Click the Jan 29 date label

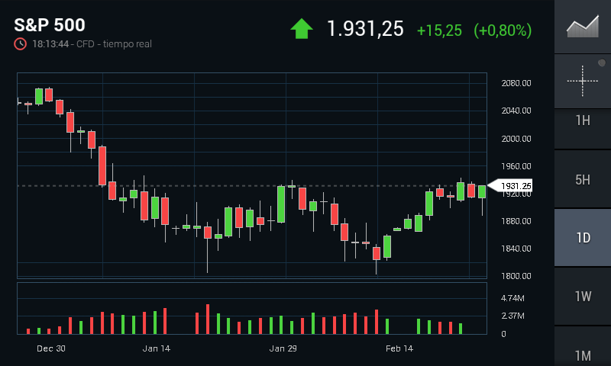(283, 348)
